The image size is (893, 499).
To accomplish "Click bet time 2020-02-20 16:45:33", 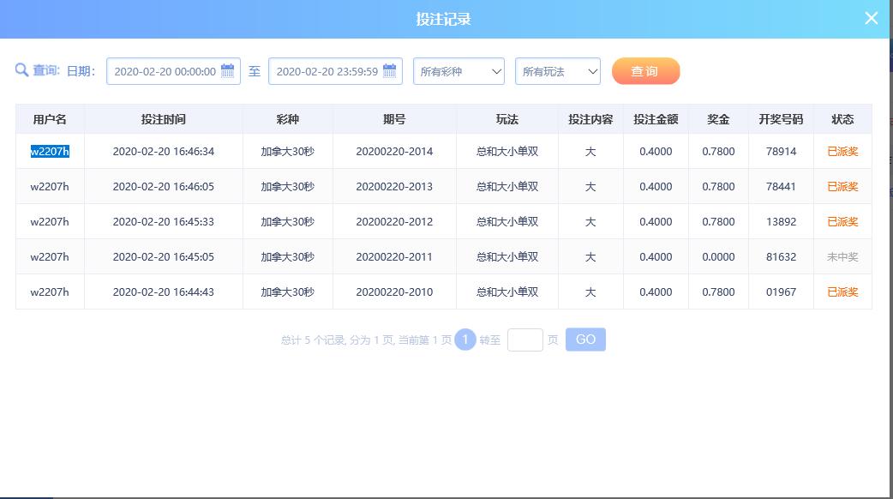I will [164, 221].
